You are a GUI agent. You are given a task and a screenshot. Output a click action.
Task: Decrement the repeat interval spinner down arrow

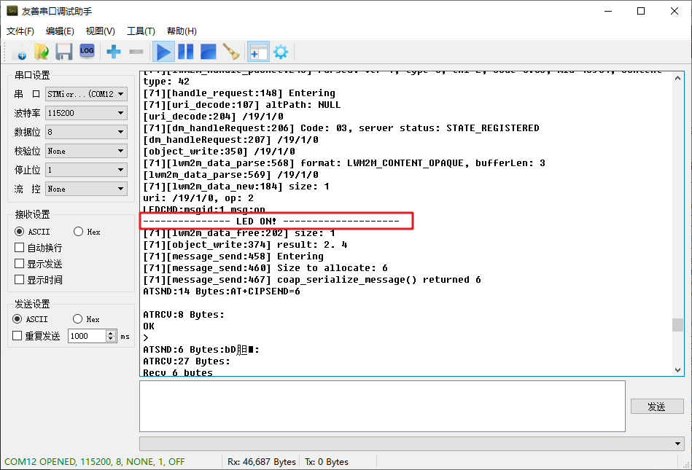pos(112,339)
